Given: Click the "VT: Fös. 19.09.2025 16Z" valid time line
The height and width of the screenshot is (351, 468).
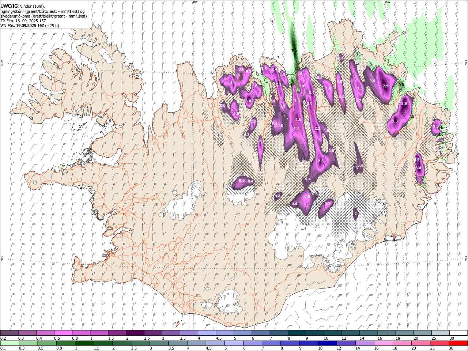Looking at the screenshot, I should point(22,26).
